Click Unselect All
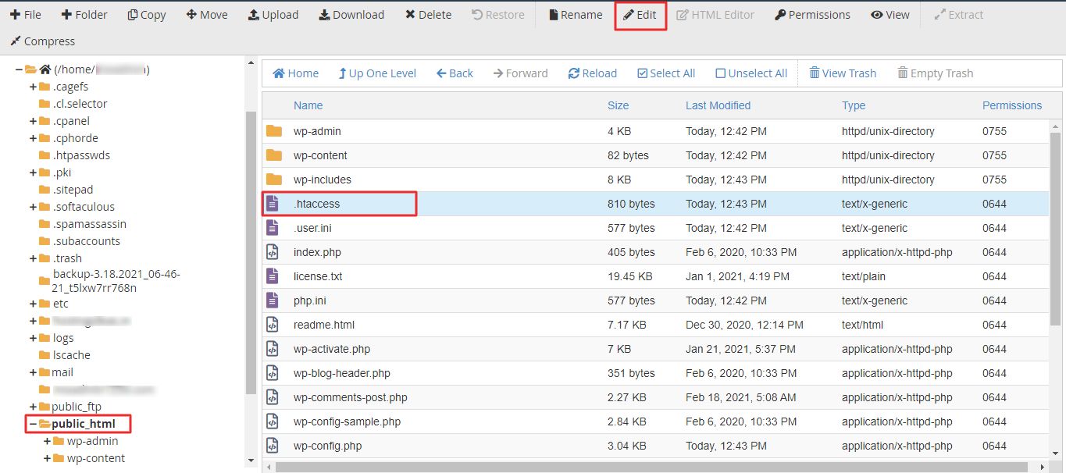 coord(751,73)
